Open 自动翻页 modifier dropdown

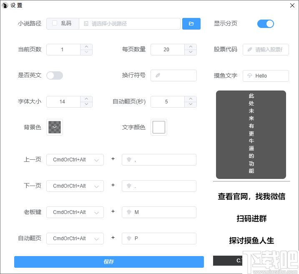click(75, 239)
